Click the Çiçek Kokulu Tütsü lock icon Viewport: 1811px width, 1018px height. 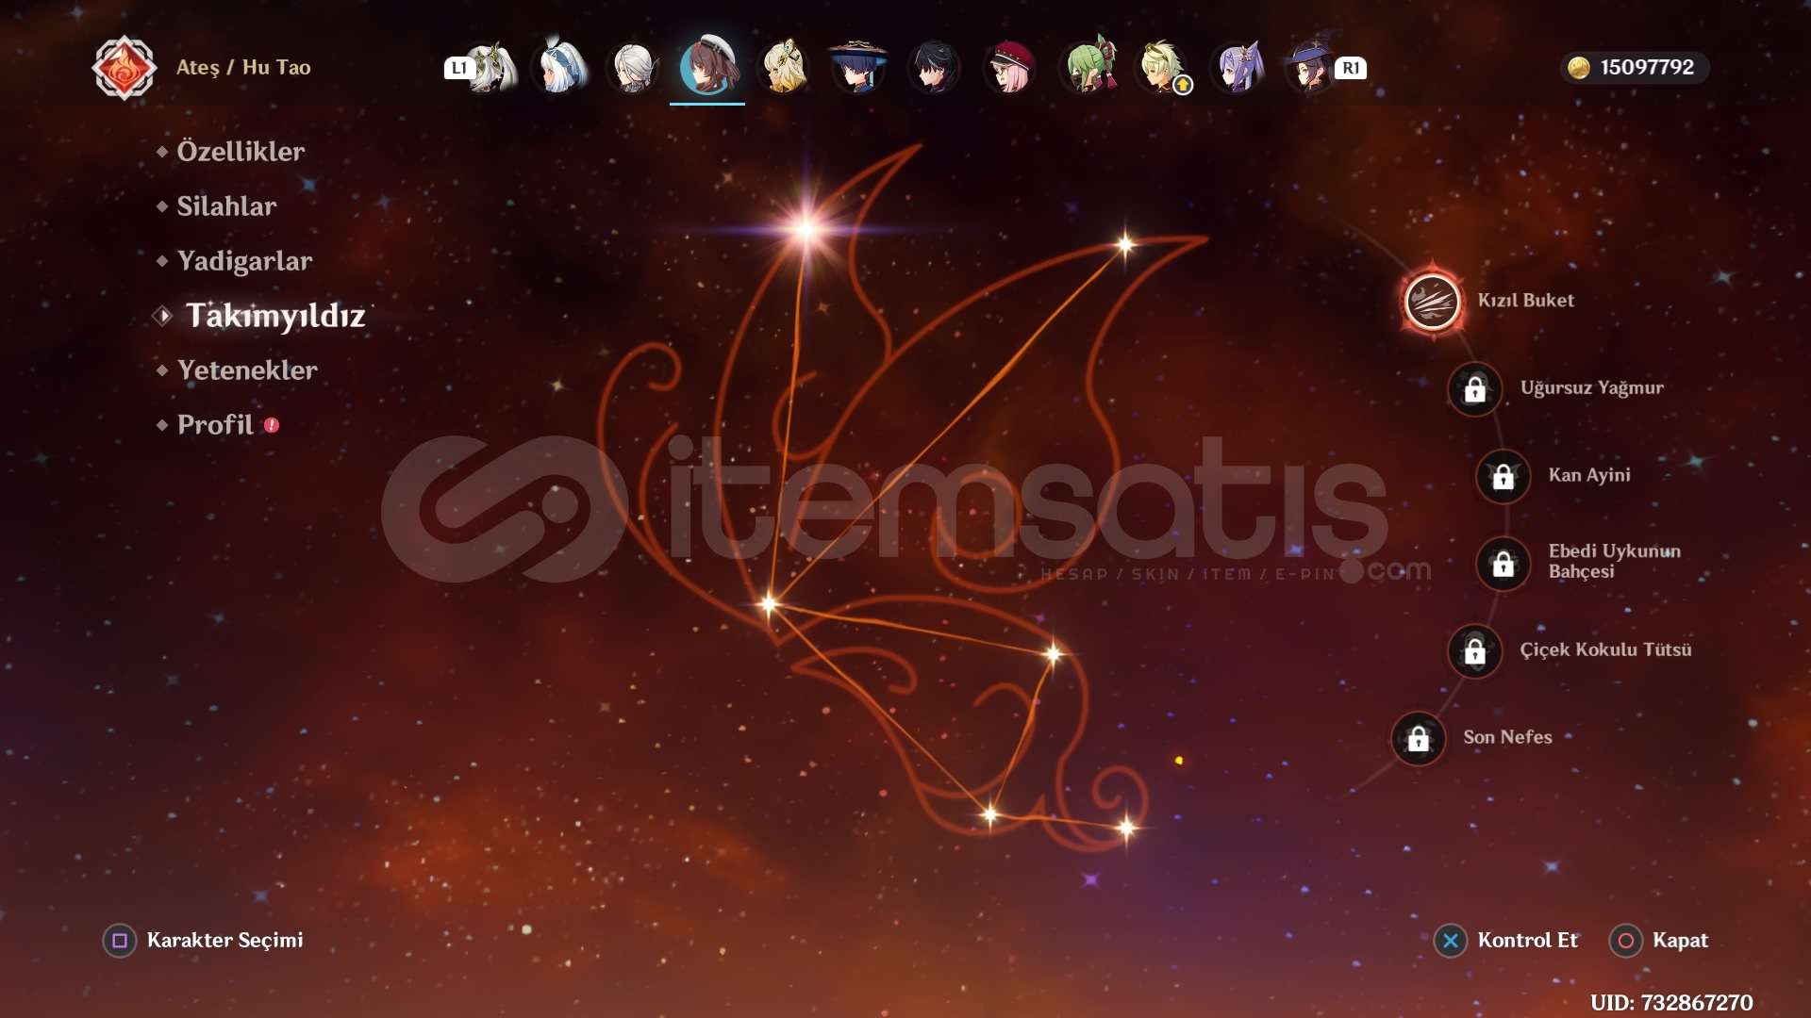[x=1475, y=650]
